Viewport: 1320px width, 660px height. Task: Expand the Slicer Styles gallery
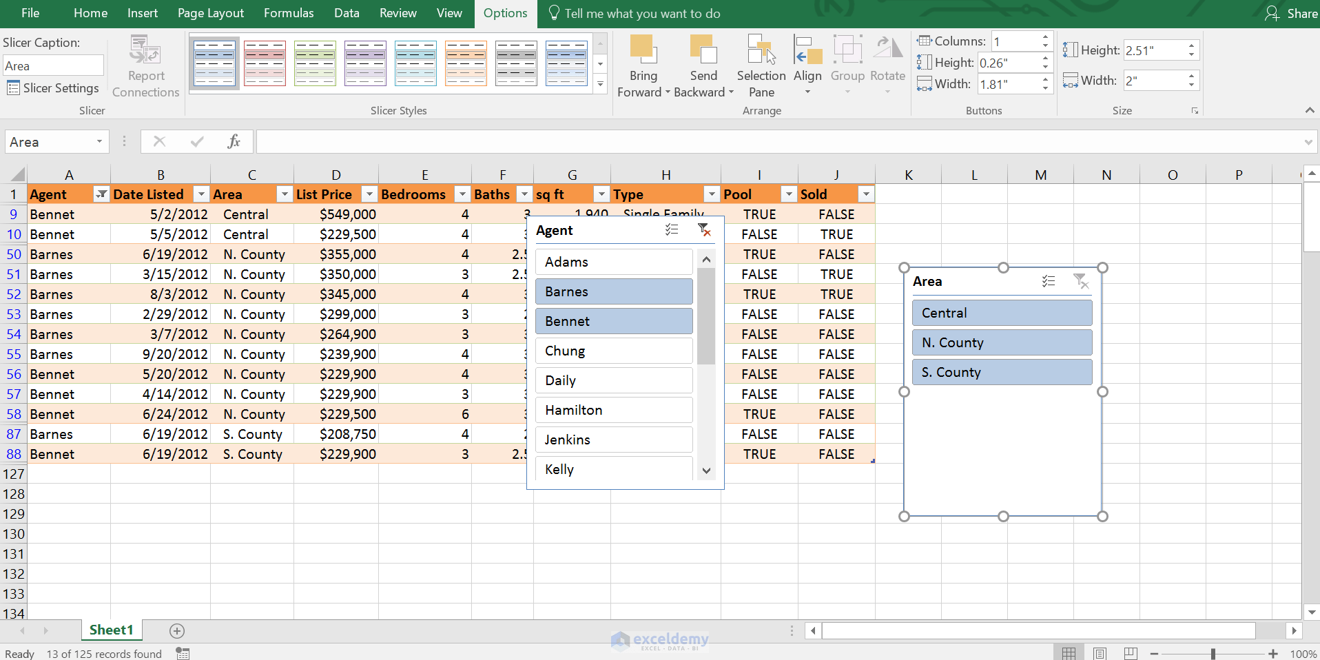[600, 84]
